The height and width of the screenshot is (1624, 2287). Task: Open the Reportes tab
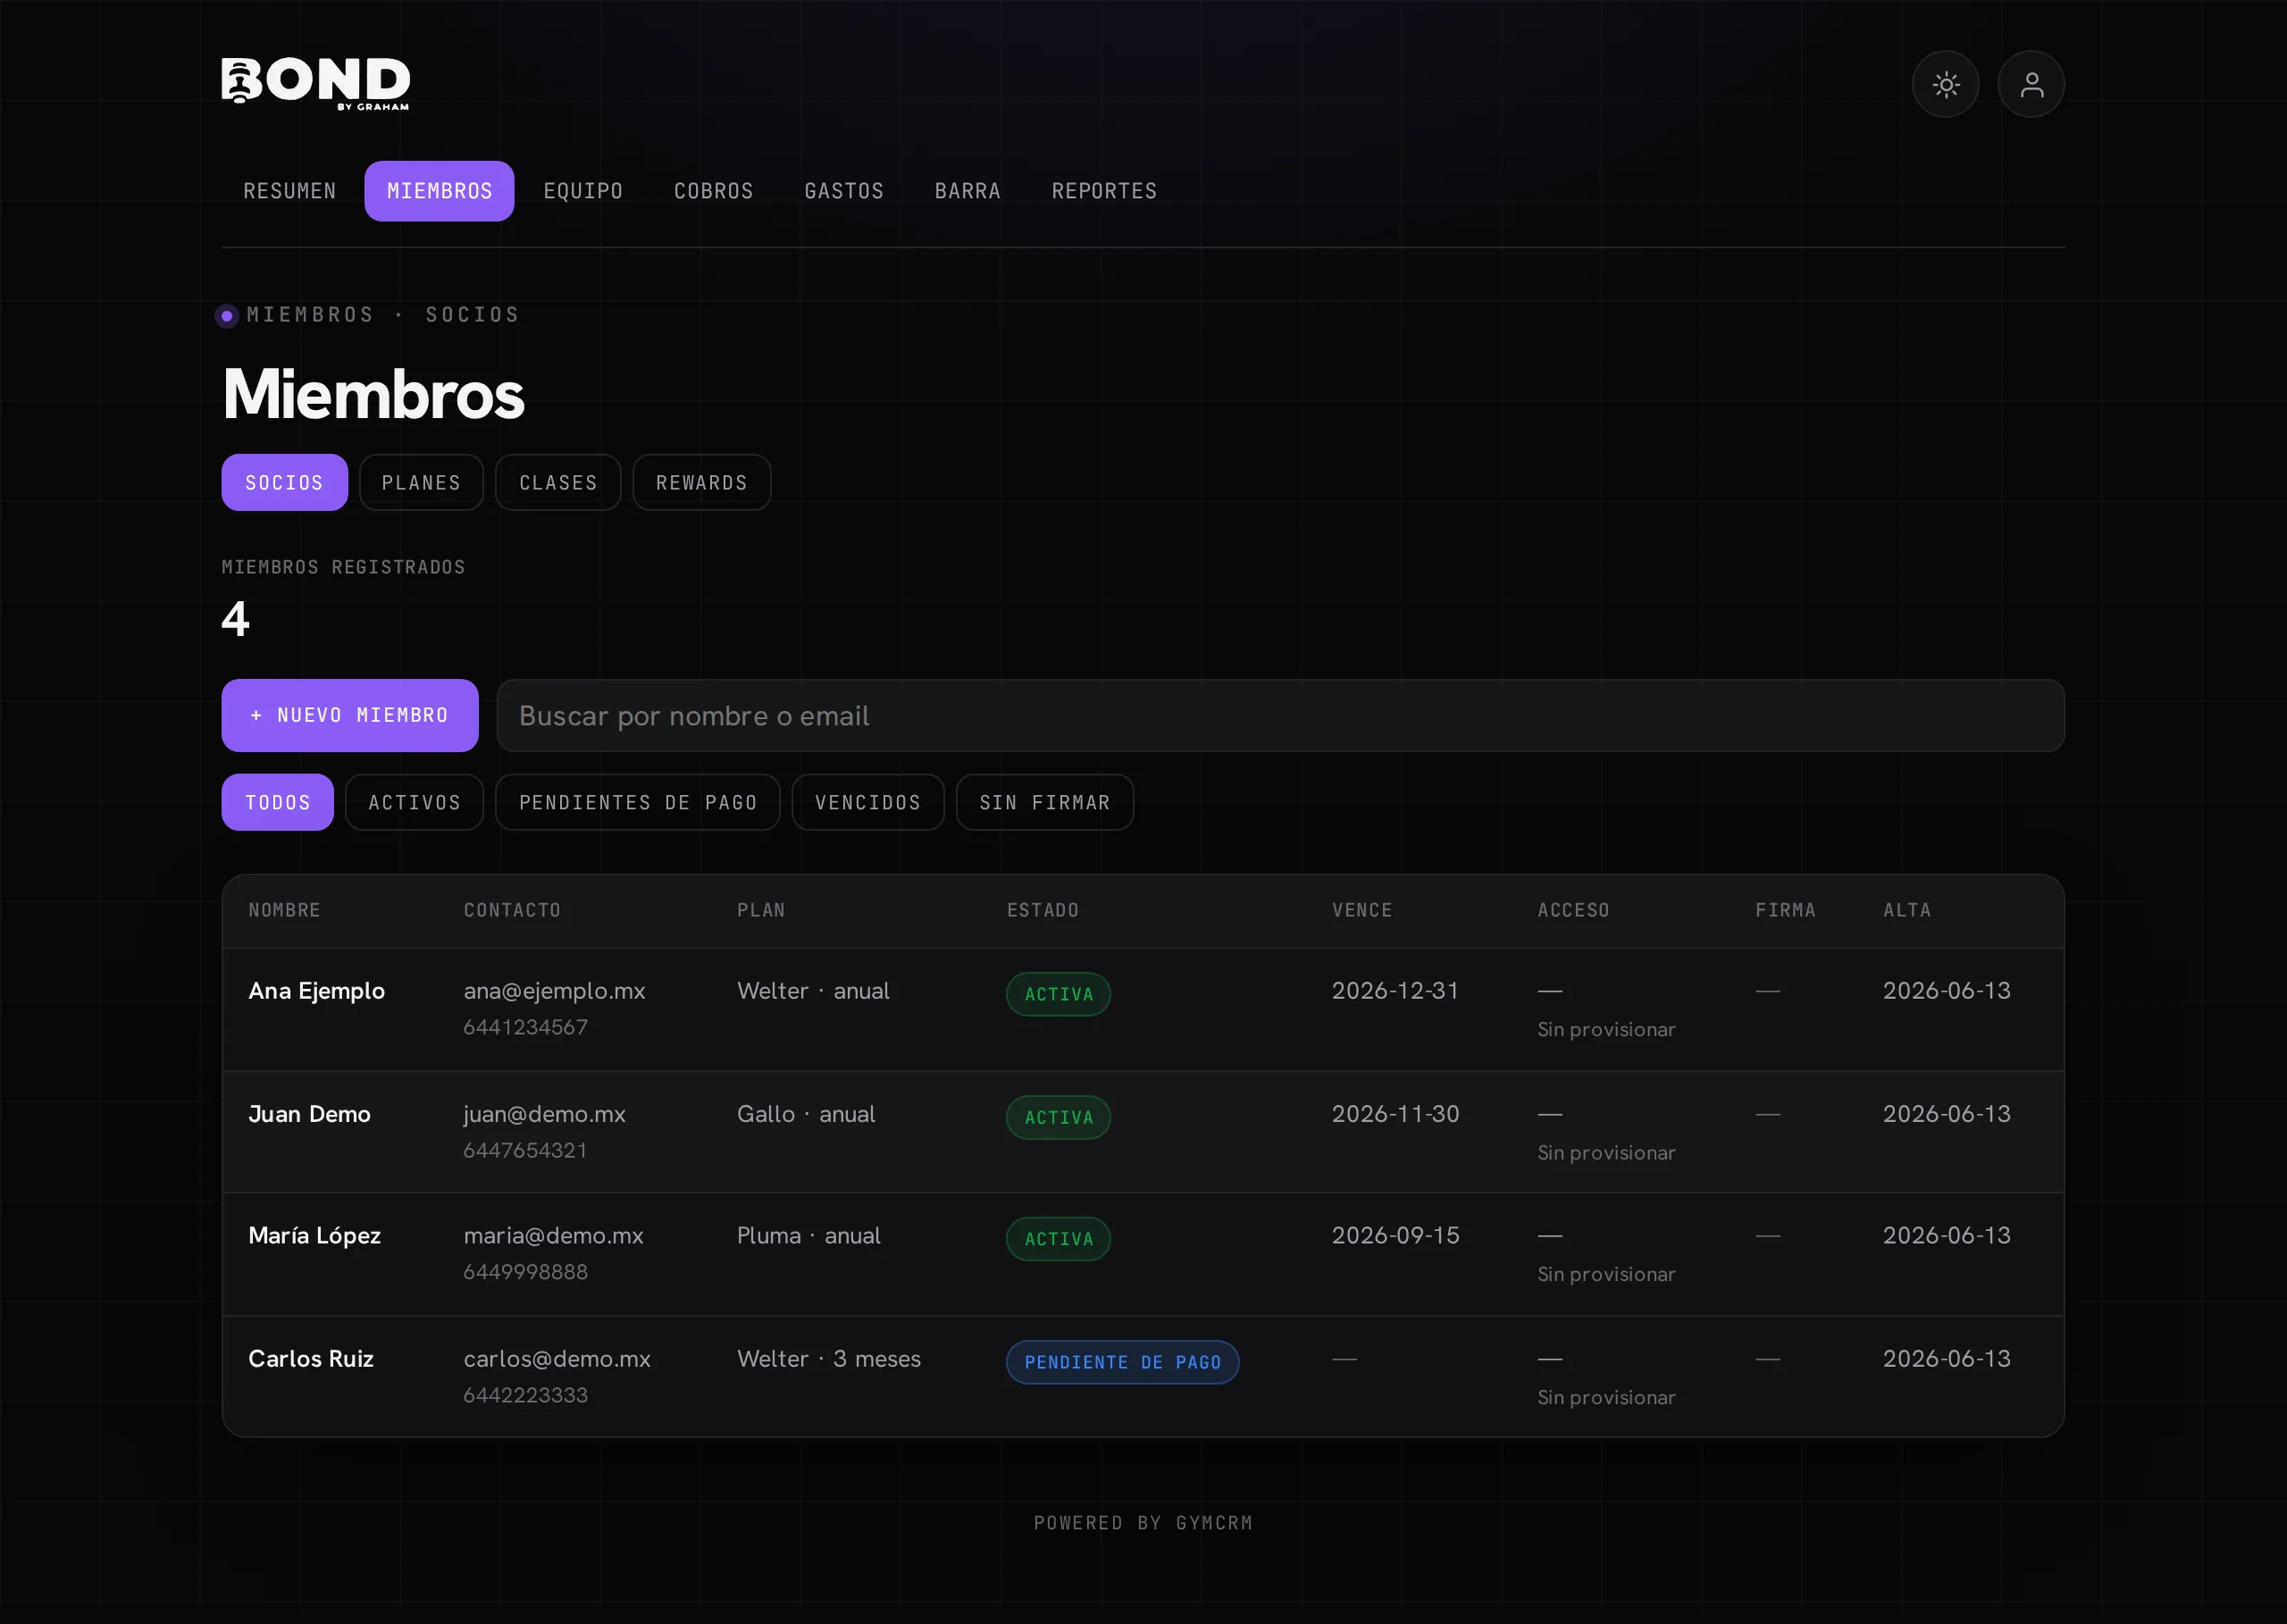[x=1104, y=191]
